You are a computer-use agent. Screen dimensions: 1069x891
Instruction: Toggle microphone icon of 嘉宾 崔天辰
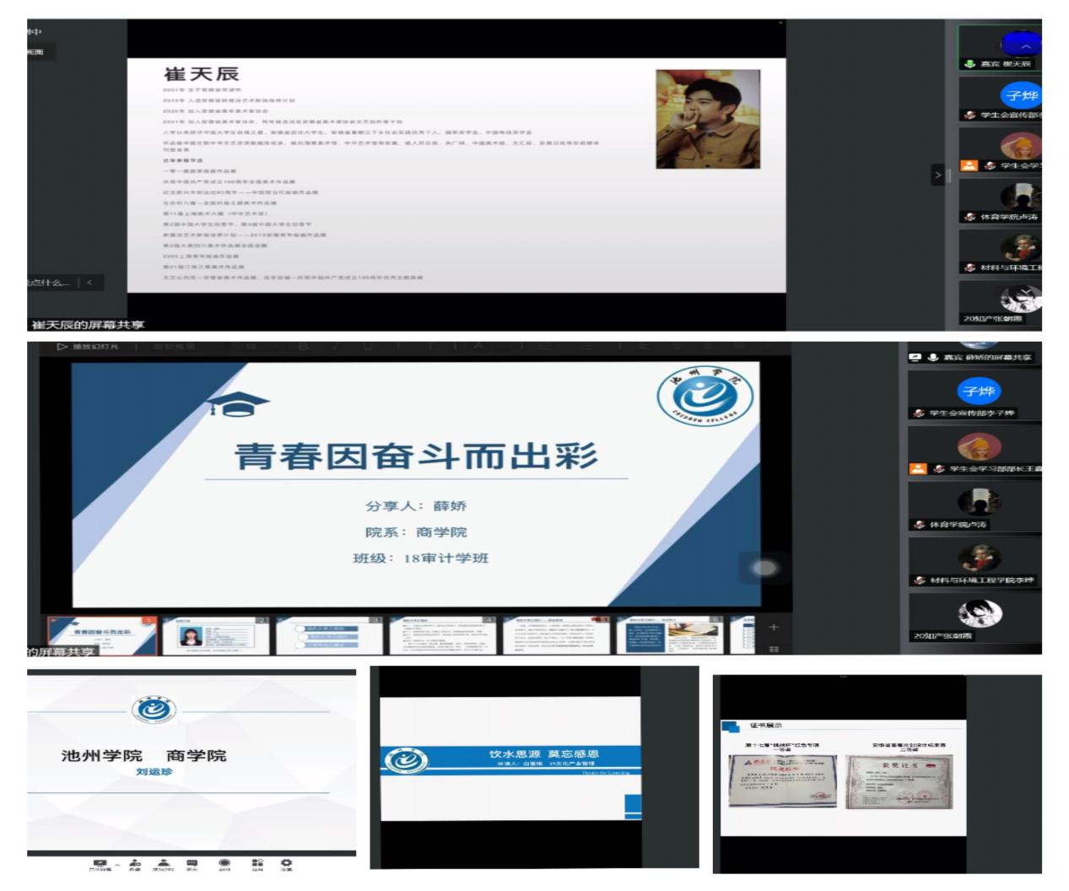(969, 64)
